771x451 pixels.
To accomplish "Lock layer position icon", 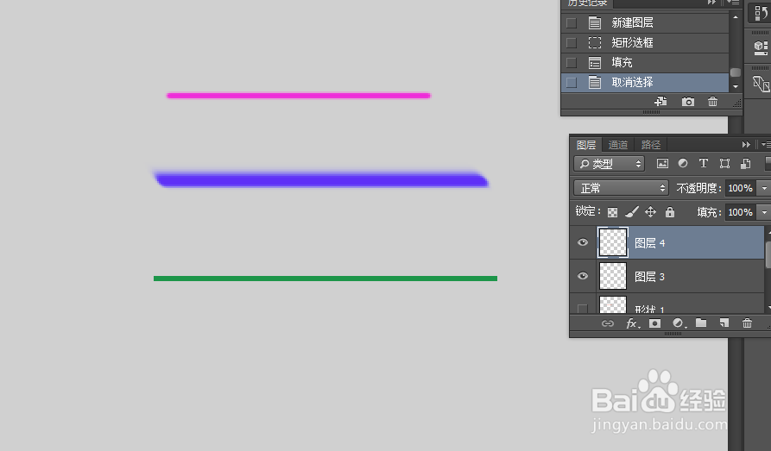I will coord(650,212).
